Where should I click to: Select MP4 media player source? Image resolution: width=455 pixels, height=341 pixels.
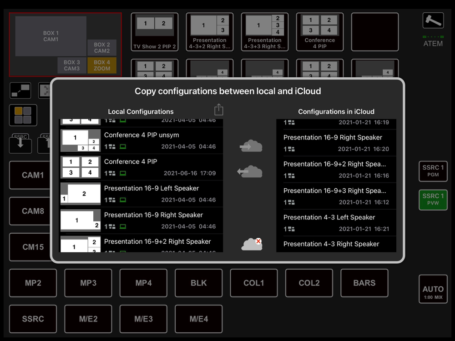(143, 283)
